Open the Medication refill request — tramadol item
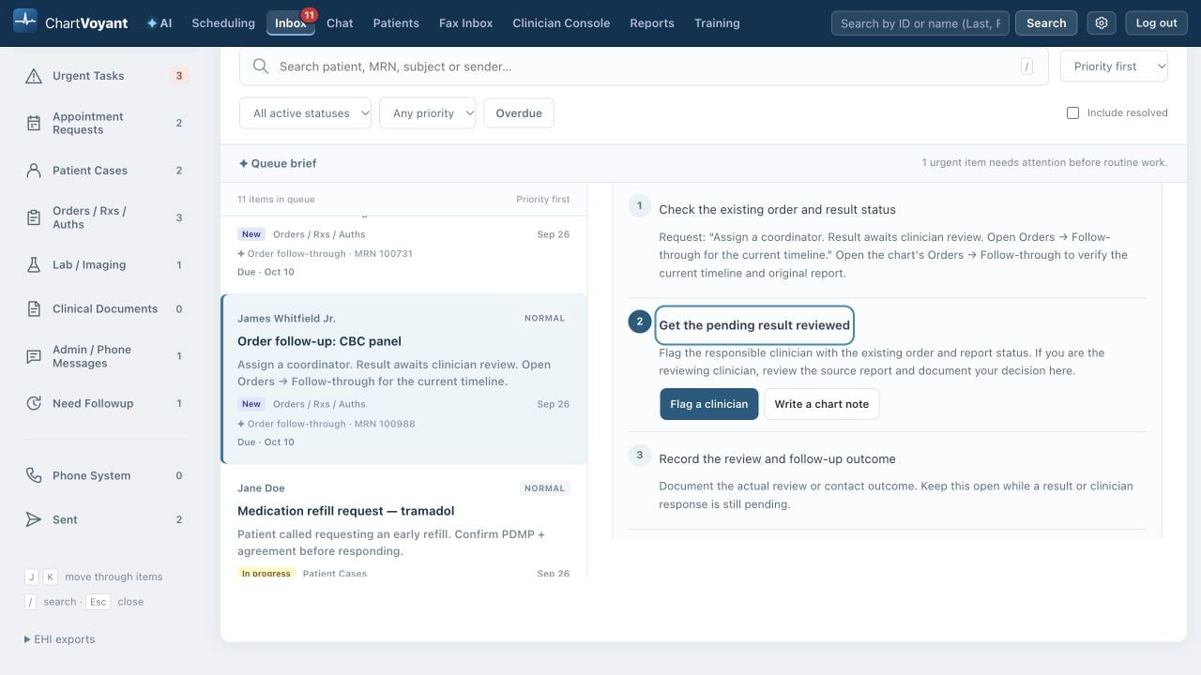 point(403,522)
